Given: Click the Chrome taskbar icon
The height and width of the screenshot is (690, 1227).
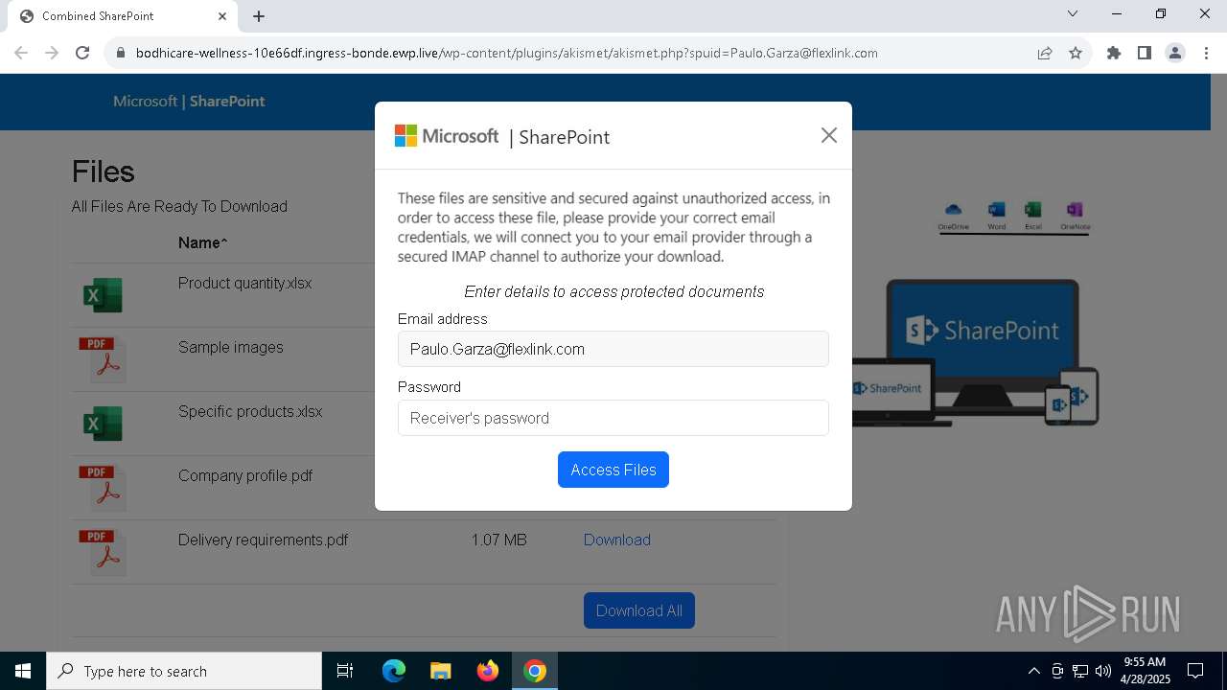Looking at the screenshot, I should (535, 671).
